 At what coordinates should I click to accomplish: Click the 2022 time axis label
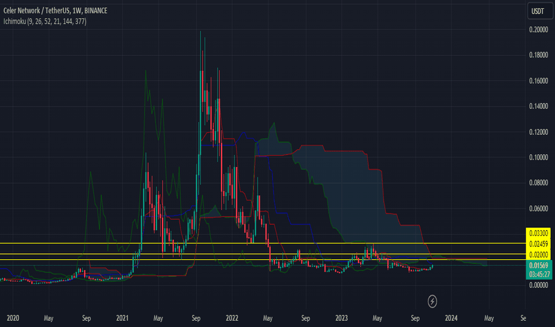click(x=232, y=318)
